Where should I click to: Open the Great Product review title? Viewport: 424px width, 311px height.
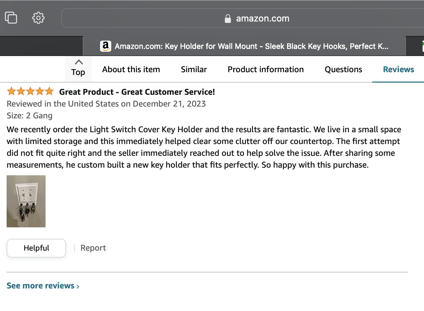[137, 92]
